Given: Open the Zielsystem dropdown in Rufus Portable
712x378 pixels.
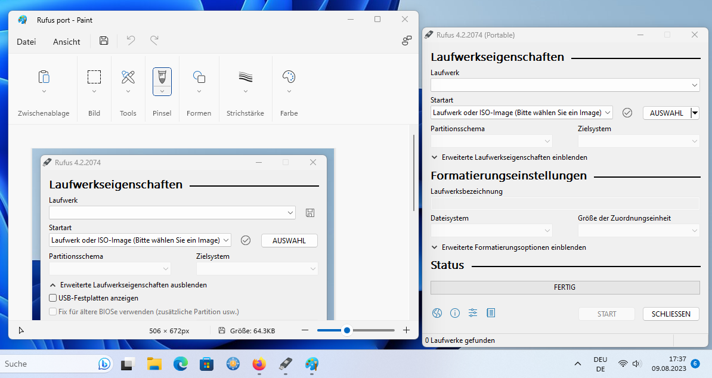Looking at the screenshot, I should pos(639,141).
